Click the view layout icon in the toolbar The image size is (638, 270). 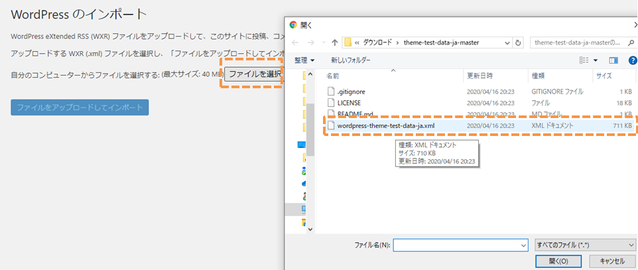pos(584,60)
